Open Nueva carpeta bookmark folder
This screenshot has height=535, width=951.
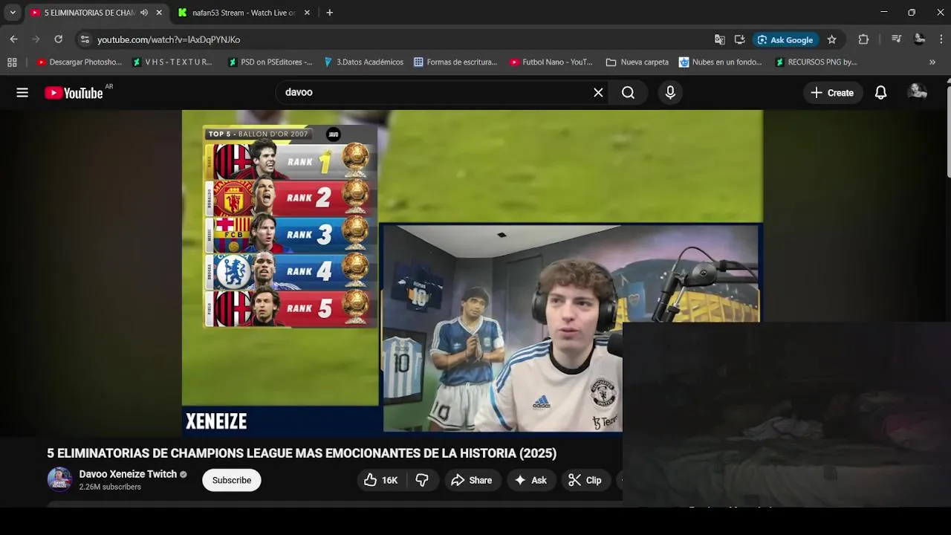tap(637, 62)
